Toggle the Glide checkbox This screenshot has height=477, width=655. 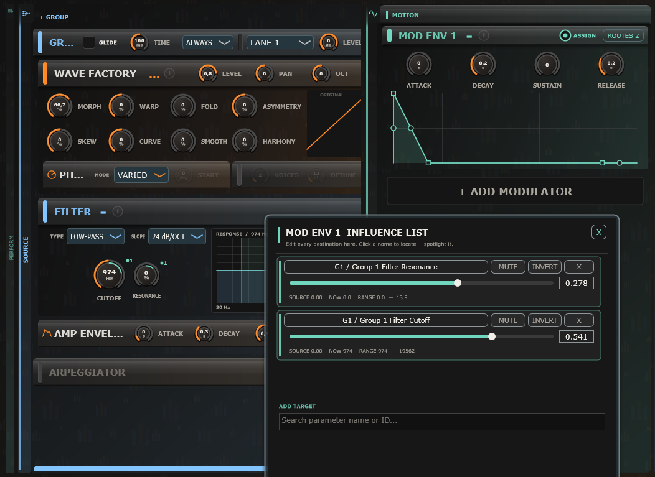pos(88,42)
